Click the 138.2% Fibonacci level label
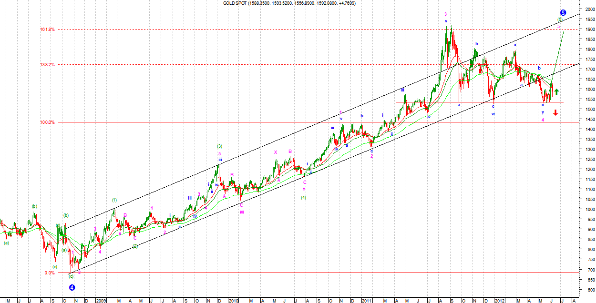Screen dimensions: 596x303 pos(47,64)
